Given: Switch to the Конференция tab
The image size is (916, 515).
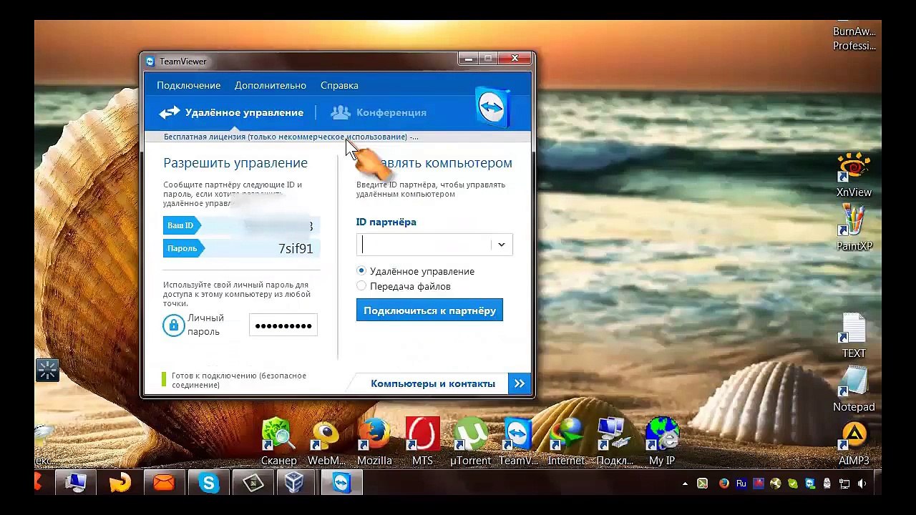Looking at the screenshot, I should 379,112.
